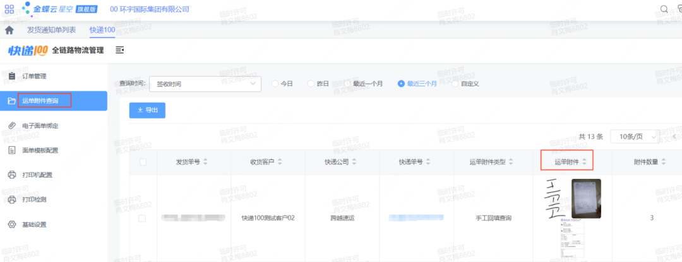Screen dimensions: 682x262
Task: Sort by 运单附件类型 column arrows
Action: pyautogui.click(x=512, y=162)
